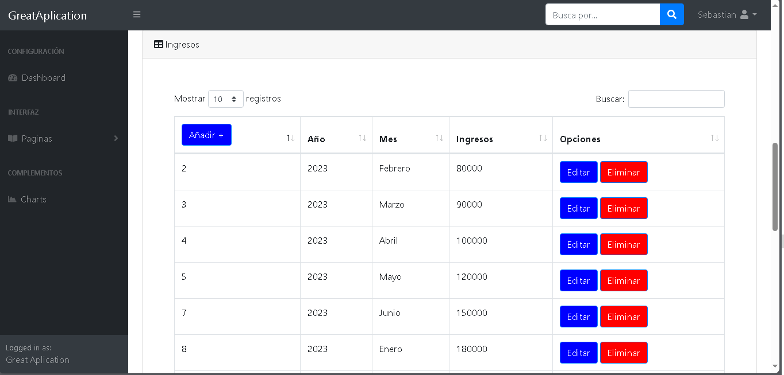The height and width of the screenshot is (375, 784).
Task: Click the vertical page scrollbar thumb
Action: [775, 186]
